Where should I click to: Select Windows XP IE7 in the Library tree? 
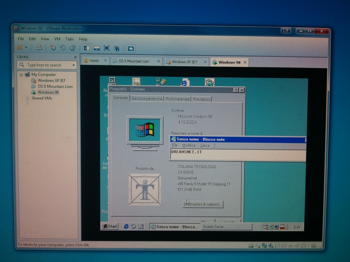[51, 81]
